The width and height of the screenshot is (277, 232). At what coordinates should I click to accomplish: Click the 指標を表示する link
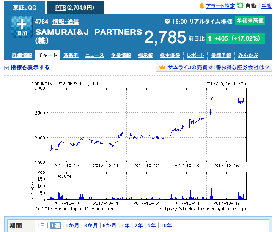pos(30,68)
